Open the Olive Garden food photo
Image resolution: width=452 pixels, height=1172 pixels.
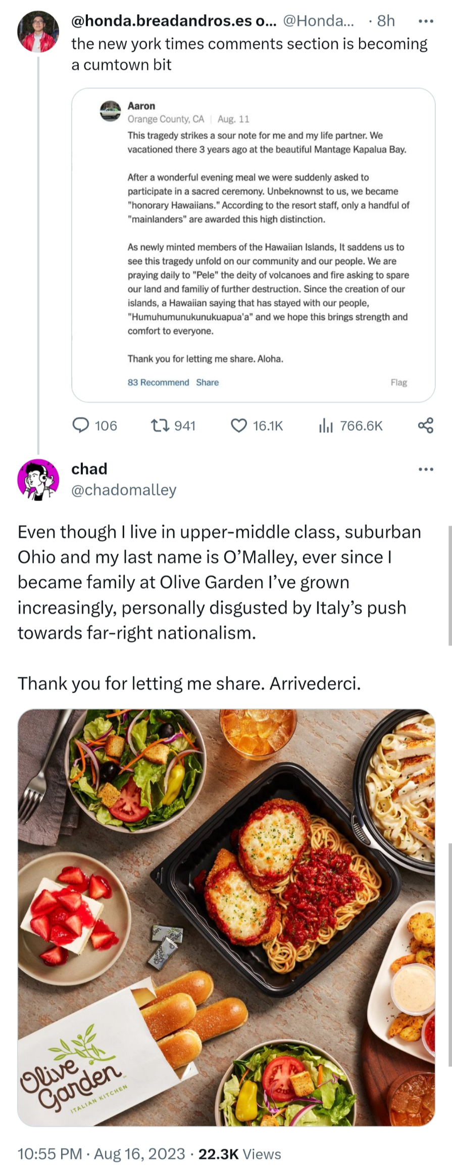tap(226, 917)
